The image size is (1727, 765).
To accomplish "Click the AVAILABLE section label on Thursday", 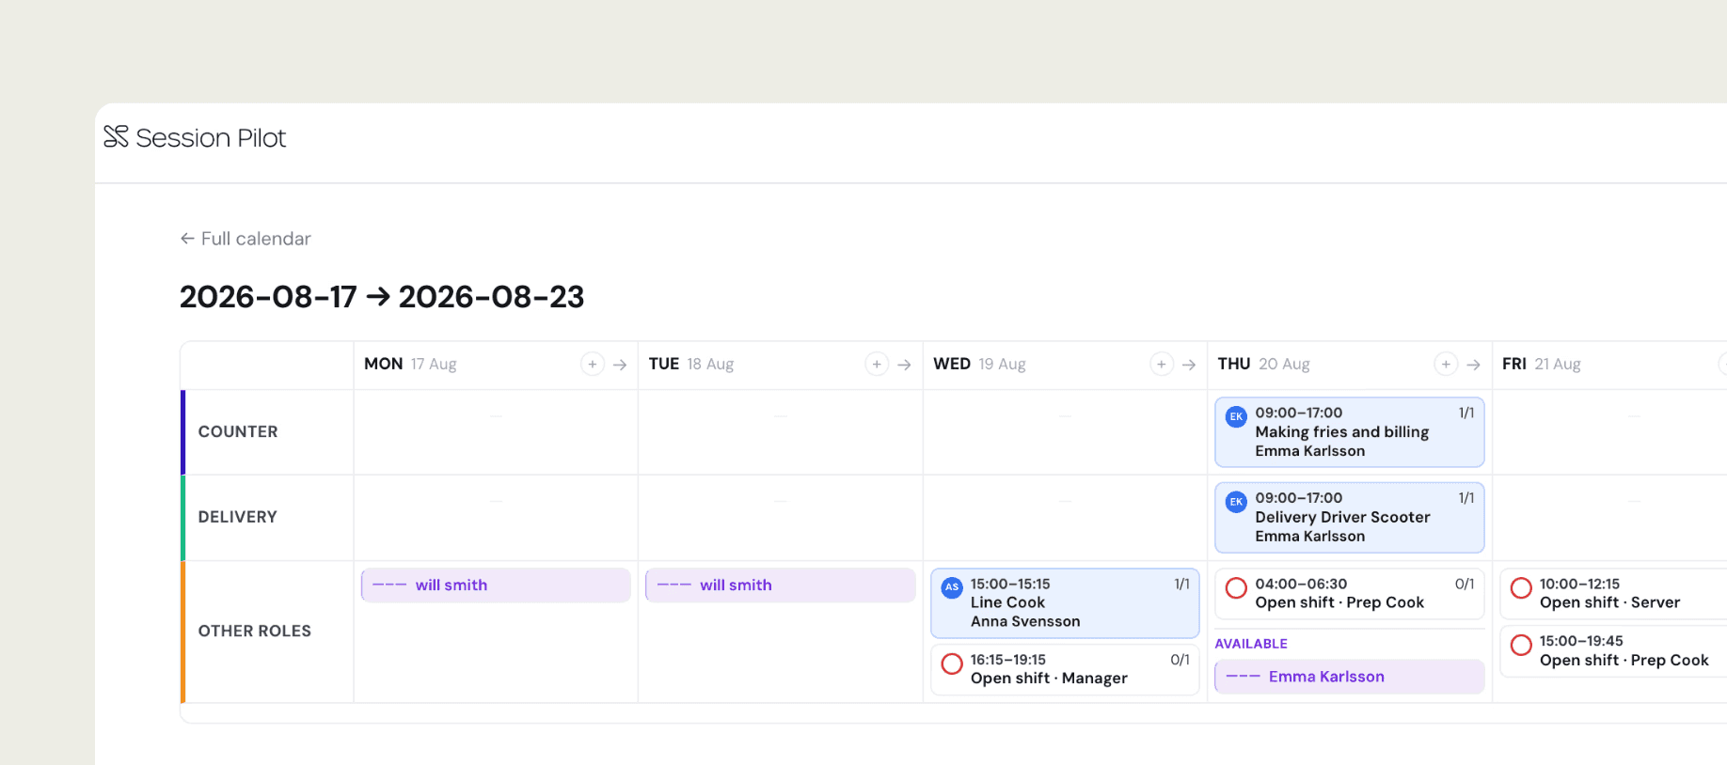I will pos(1251,644).
